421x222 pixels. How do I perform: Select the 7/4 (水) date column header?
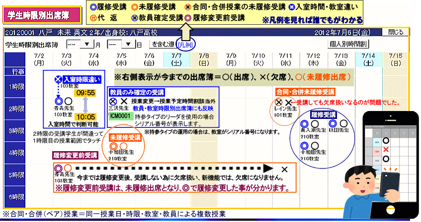94,59
